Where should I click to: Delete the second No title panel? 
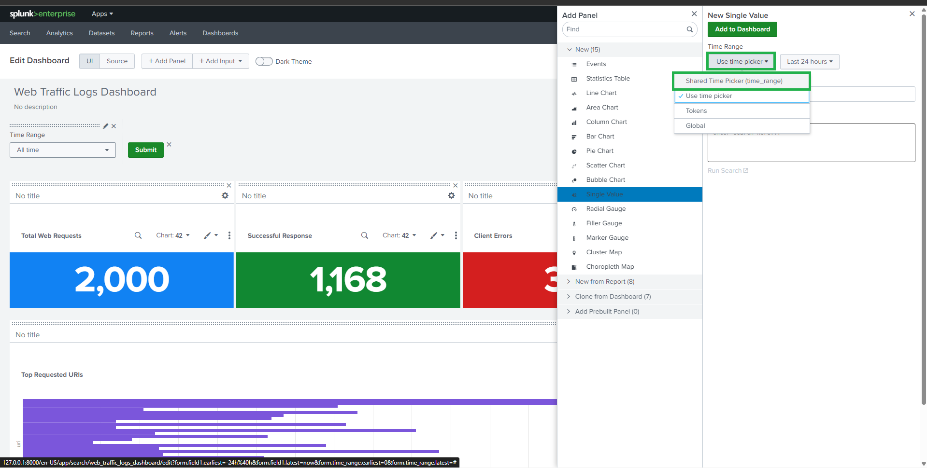click(456, 185)
